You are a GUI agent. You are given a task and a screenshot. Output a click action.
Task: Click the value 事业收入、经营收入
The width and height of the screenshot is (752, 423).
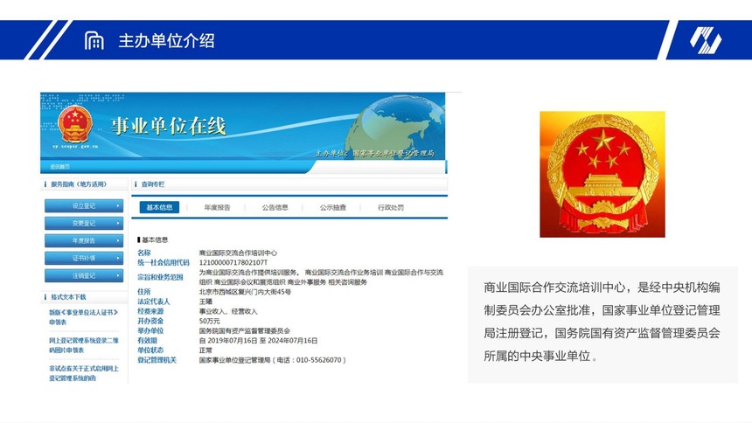tap(228, 311)
